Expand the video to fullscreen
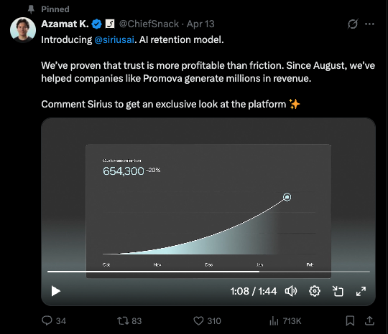The image size is (388, 334). (x=361, y=291)
